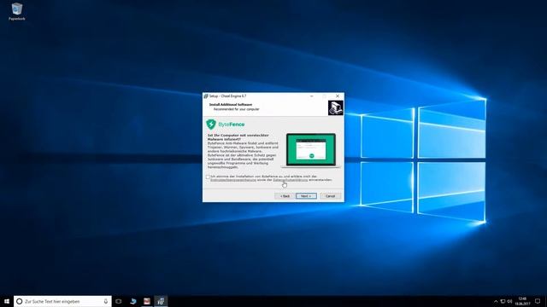
Task: Open the red taskbar application icon
Action: pyautogui.click(x=147, y=301)
